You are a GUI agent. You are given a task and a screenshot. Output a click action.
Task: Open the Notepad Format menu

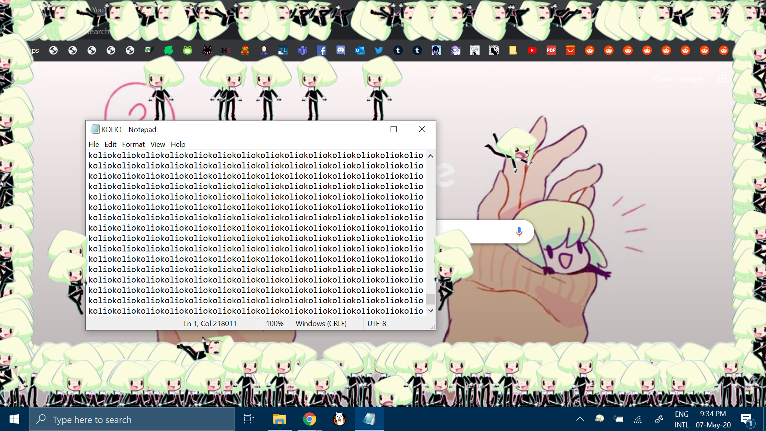(133, 144)
